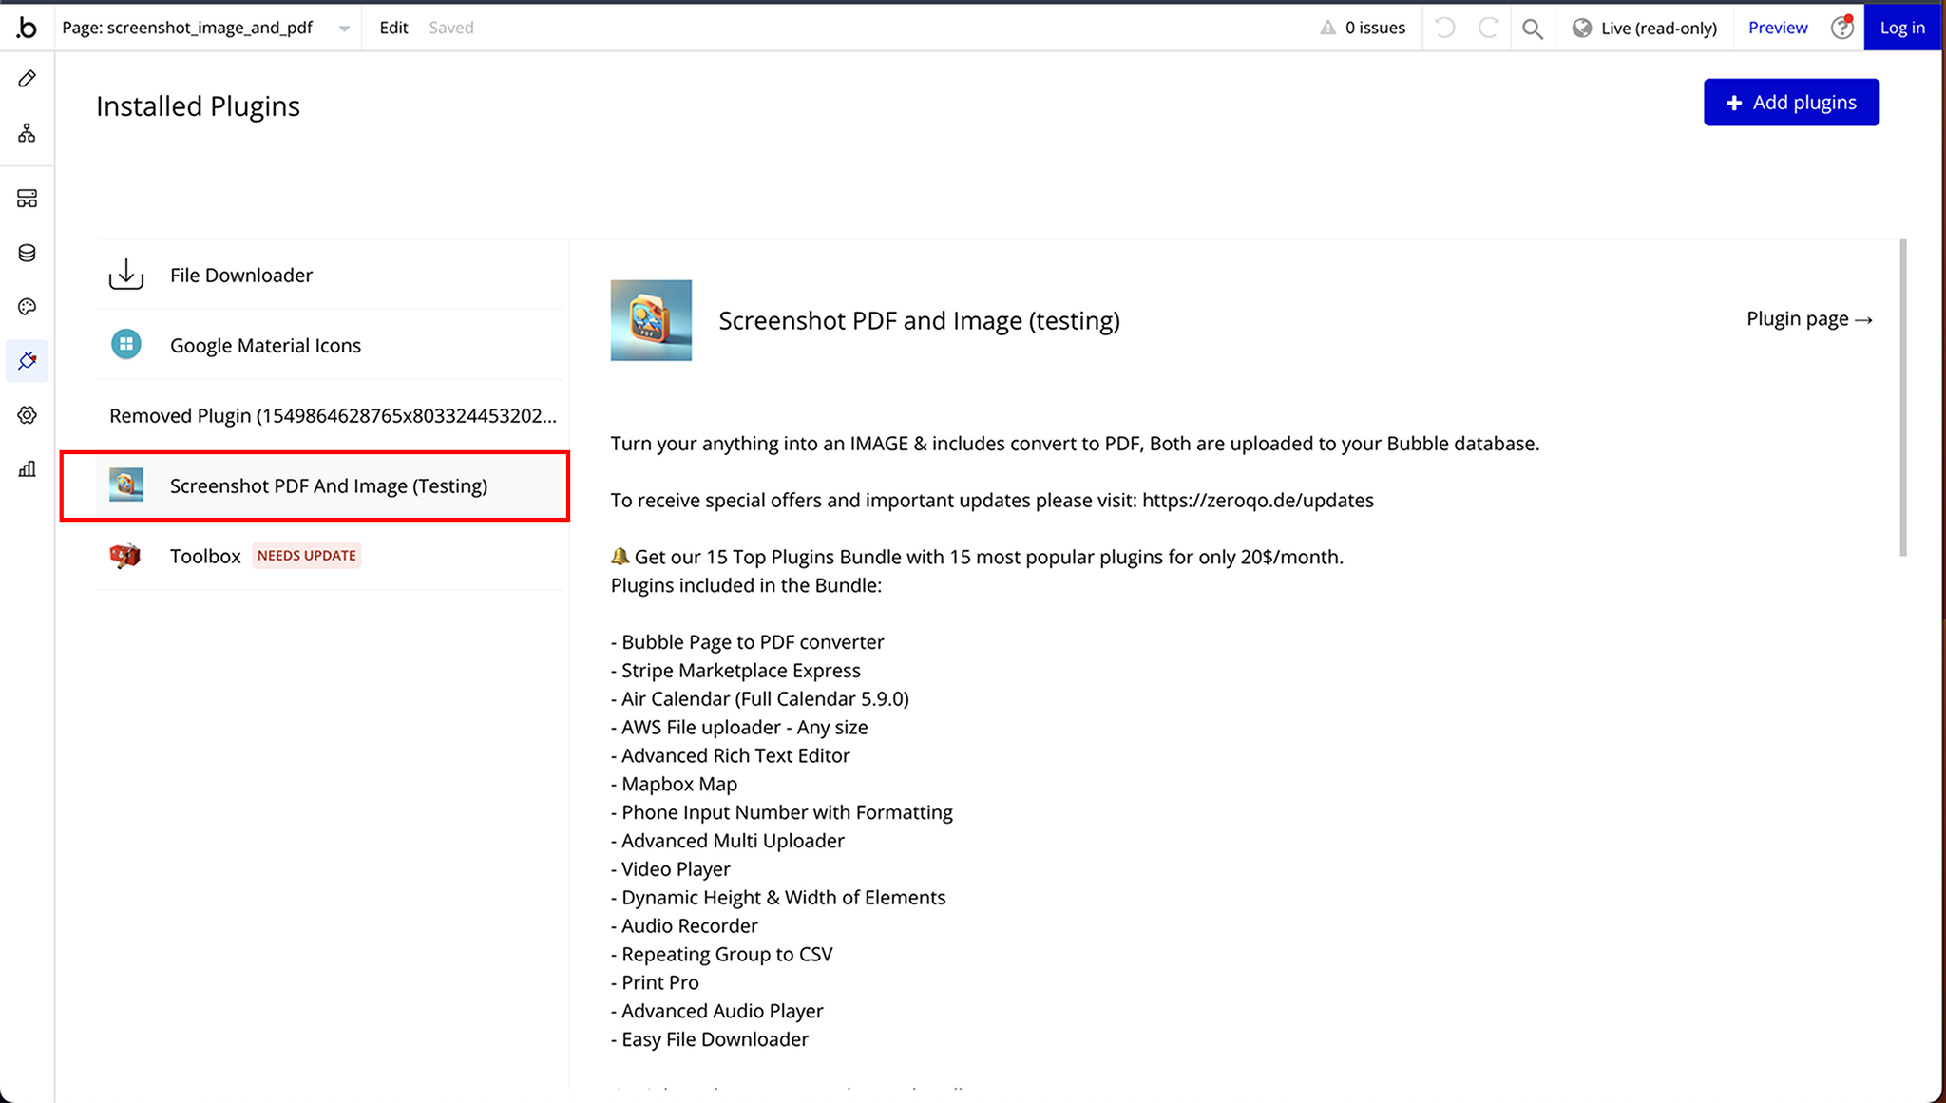Open the Settings gear sidebar icon
Image resolution: width=1946 pixels, height=1103 pixels.
click(x=27, y=415)
